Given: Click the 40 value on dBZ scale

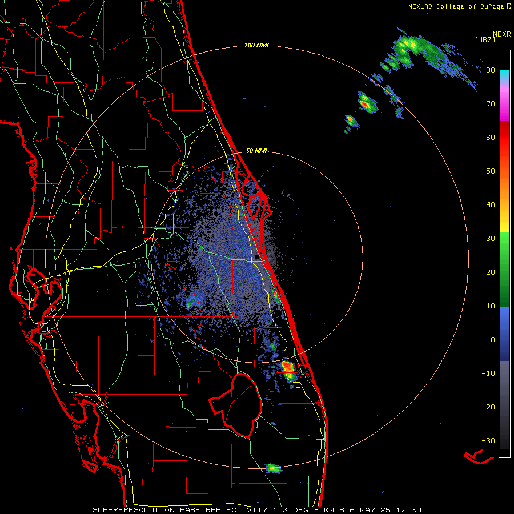Looking at the screenshot, I should click(491, 205).
